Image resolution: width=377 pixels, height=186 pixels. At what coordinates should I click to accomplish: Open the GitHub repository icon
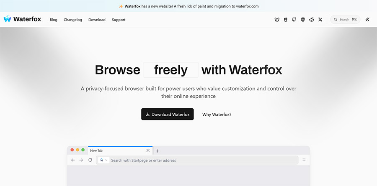[x=294, y=20]
